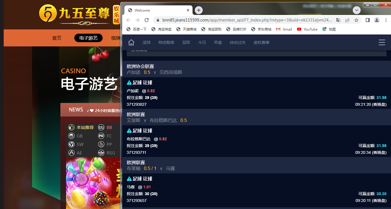Switch to the 早盘 tab
This screenshot has height=209, width=391.
click(218, 42)
